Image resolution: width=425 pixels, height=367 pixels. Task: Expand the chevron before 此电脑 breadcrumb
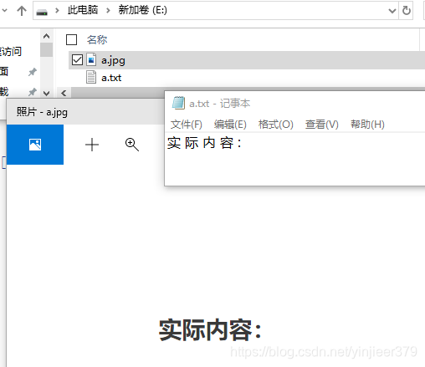tap(57, 11)
